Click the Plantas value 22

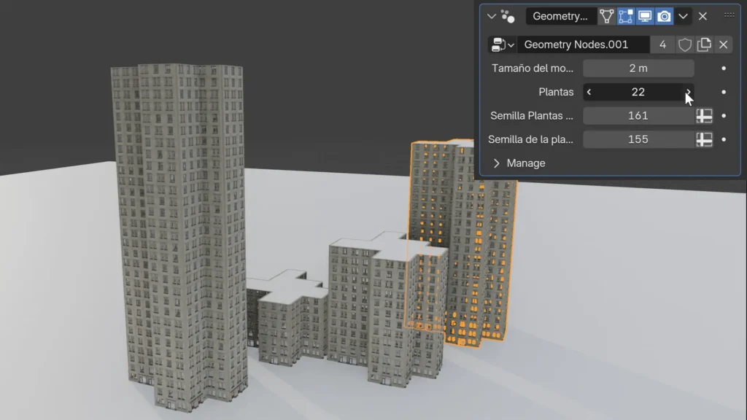tap(638, 92)
